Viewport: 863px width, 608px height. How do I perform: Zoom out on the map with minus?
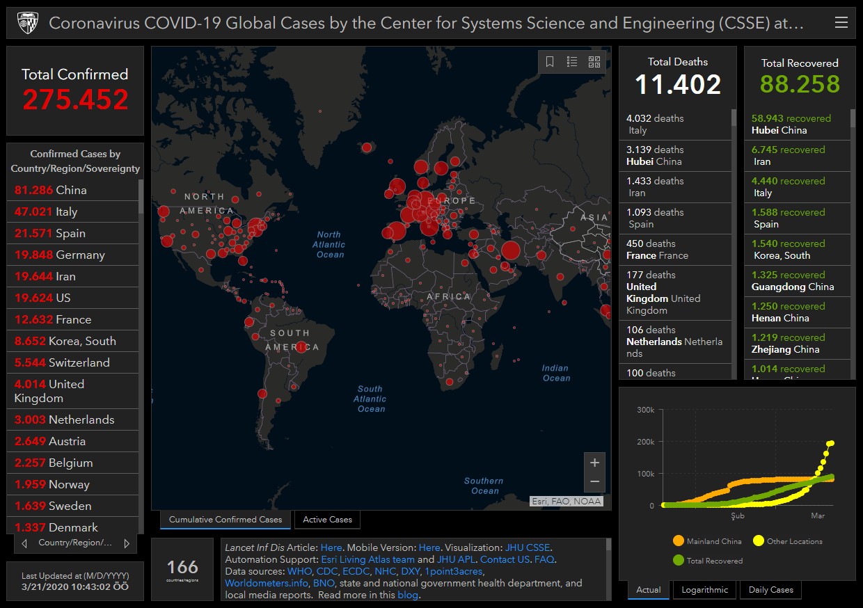coord(594,481)
